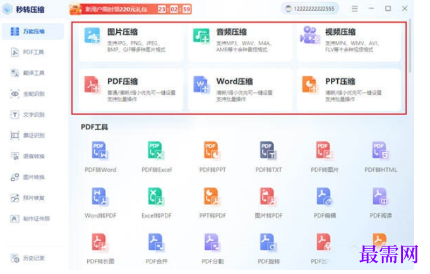The image size is (430, 274).
Task: Switch to 全能识别 in the sidebar
Action: (33, 94)
